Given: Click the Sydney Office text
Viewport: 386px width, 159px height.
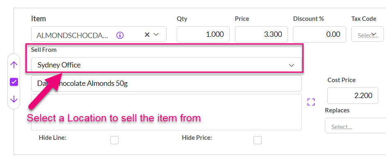Looking at the screenshot, I should pos(59,65).
